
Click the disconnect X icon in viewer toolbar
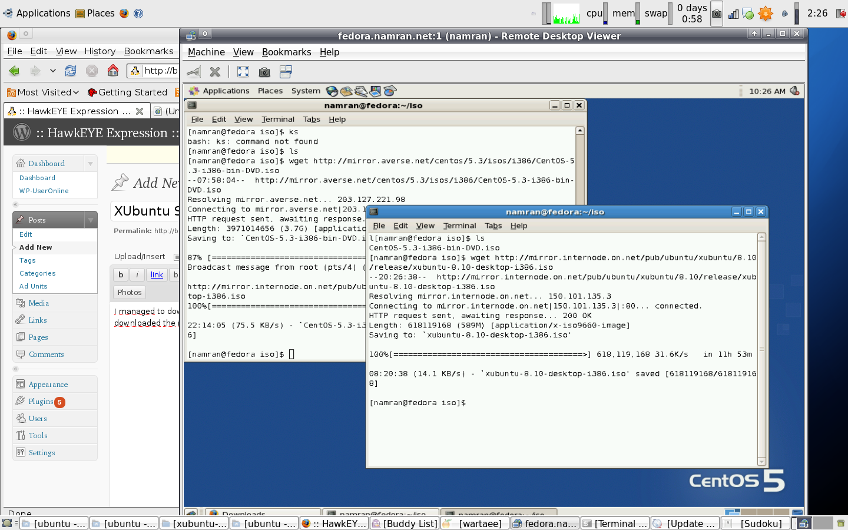click(x=215, y=72)
